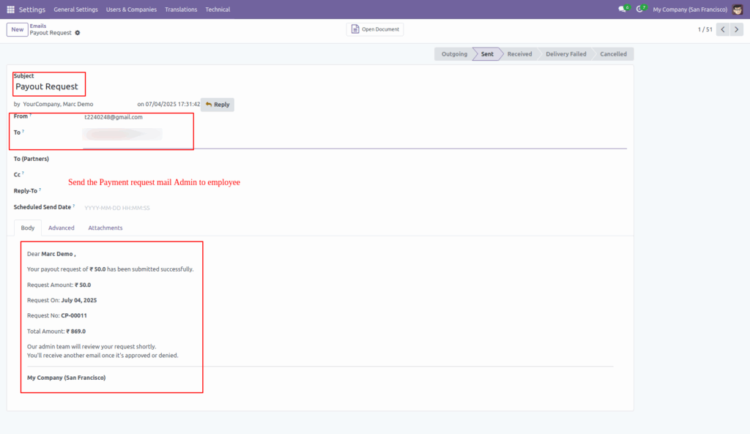
Task: Select the Cancelled status stage
Action: (613, 53)
